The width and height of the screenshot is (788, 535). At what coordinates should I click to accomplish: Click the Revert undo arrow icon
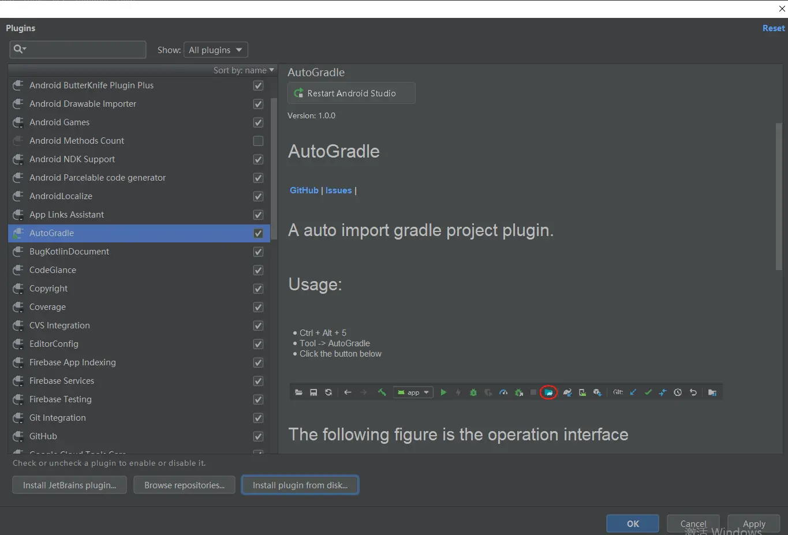(693, 392)
